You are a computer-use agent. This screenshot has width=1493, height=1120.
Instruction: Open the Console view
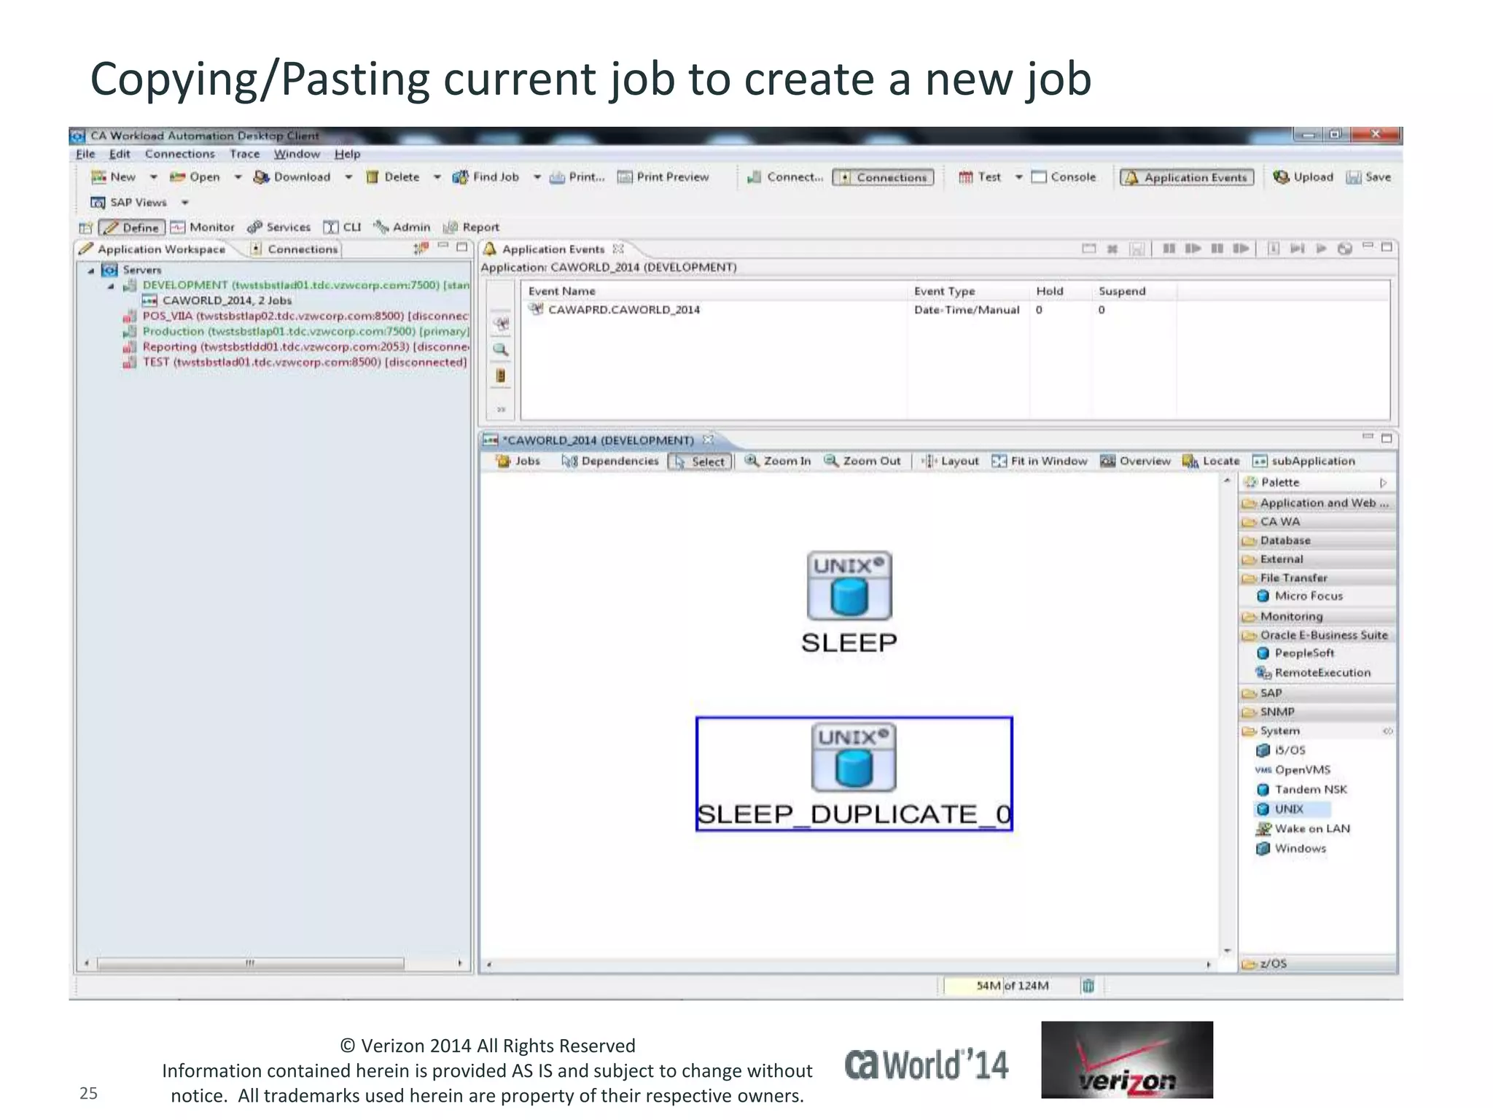(x=1064, y=177)
